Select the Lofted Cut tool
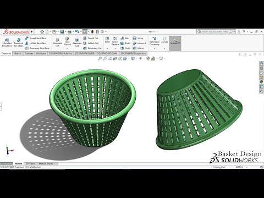 click(x=91, y=43)
